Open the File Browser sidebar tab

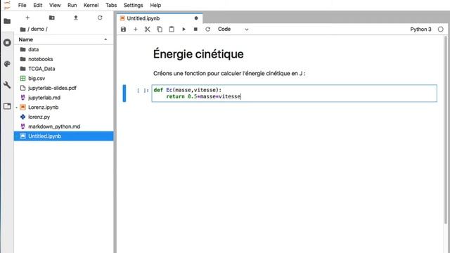[x=7, y=21]
